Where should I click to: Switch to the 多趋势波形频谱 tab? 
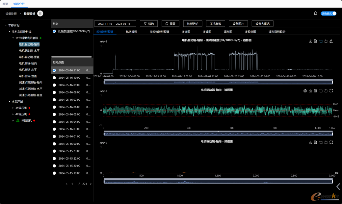click(x=159, y=32)
